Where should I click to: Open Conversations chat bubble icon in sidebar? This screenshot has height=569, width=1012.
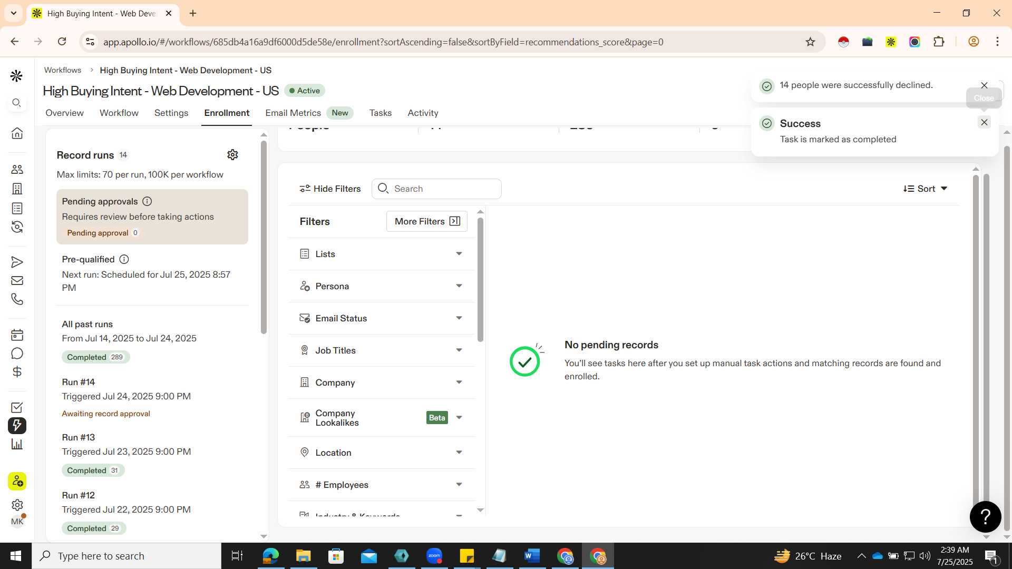(17, 354)
